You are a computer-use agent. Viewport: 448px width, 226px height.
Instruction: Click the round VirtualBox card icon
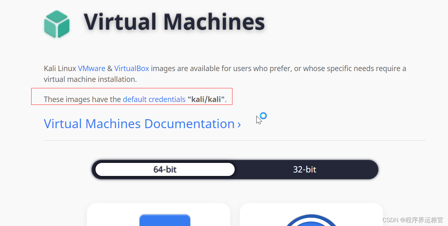coord(311,220)
